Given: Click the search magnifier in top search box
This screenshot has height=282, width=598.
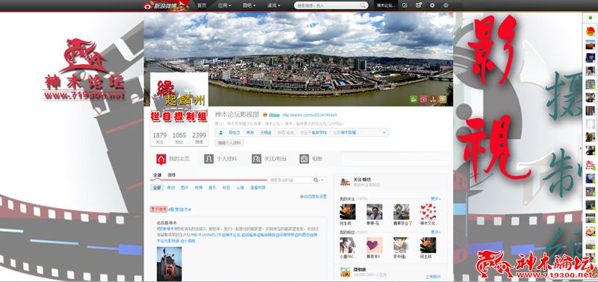Looking at the screenshot, I should click(363, 5).
